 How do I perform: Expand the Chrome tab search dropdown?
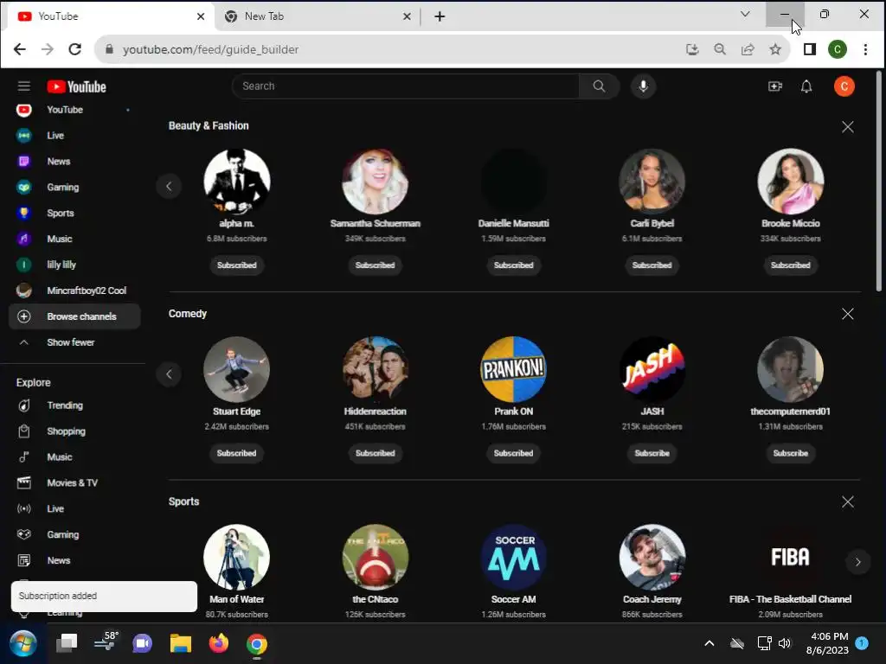(x=745, y=15)
